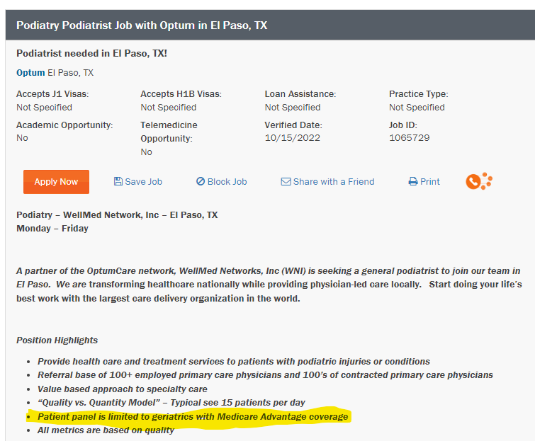Click the Referral base of 100+ bullet
The height and width of the screenshot is (441, 535).
coord(265,375)
